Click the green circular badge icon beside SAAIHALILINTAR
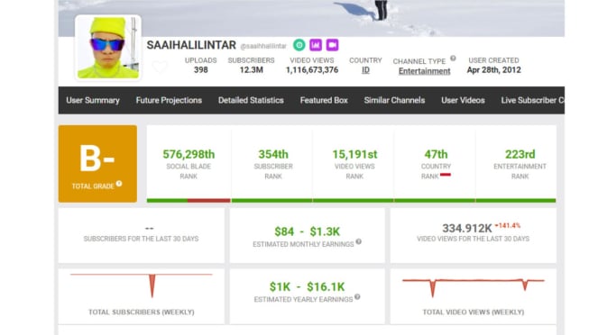The height and width of the screenshot is (335, 598). 299,45
